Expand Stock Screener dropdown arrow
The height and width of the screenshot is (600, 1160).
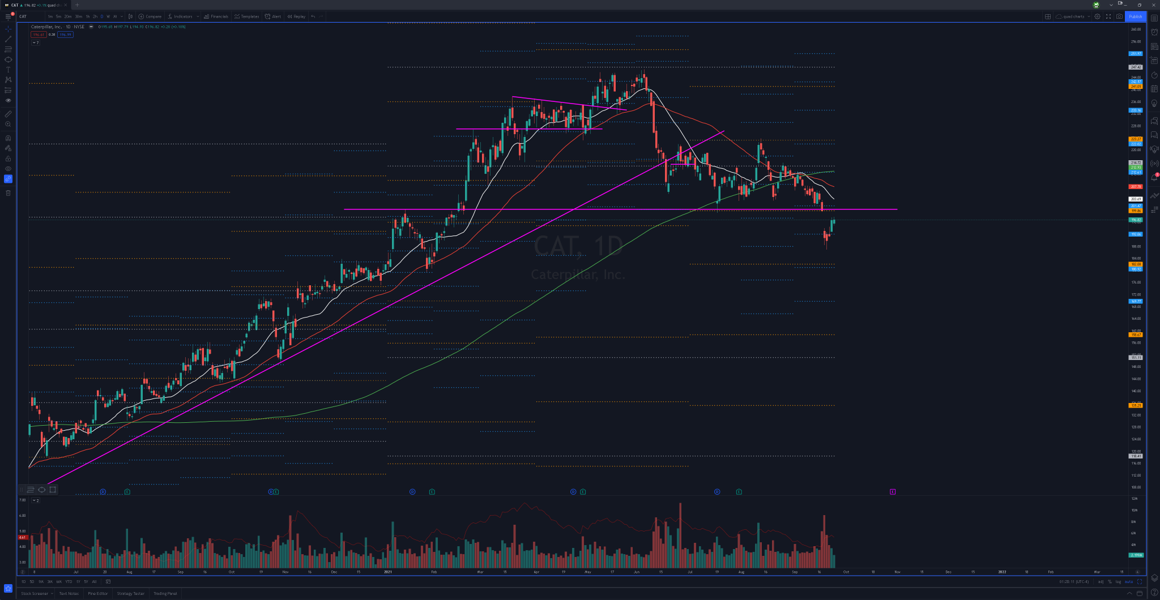(x=52, y=593)
